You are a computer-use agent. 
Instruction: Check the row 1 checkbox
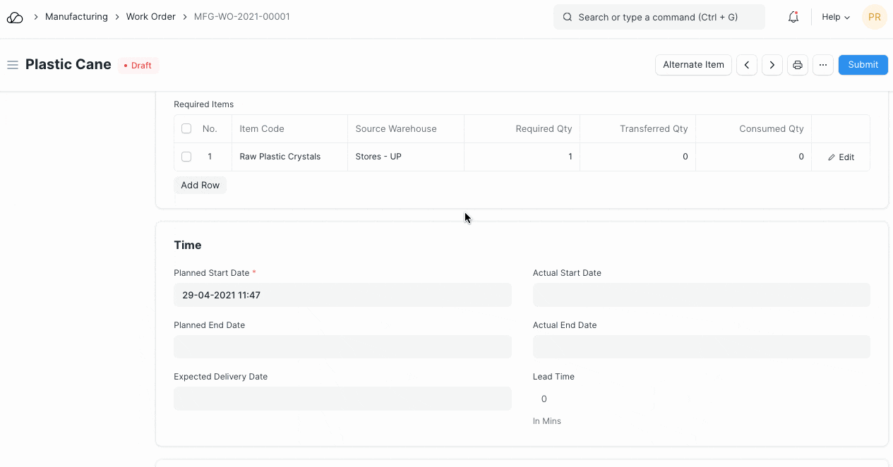(x=186, y=157)
